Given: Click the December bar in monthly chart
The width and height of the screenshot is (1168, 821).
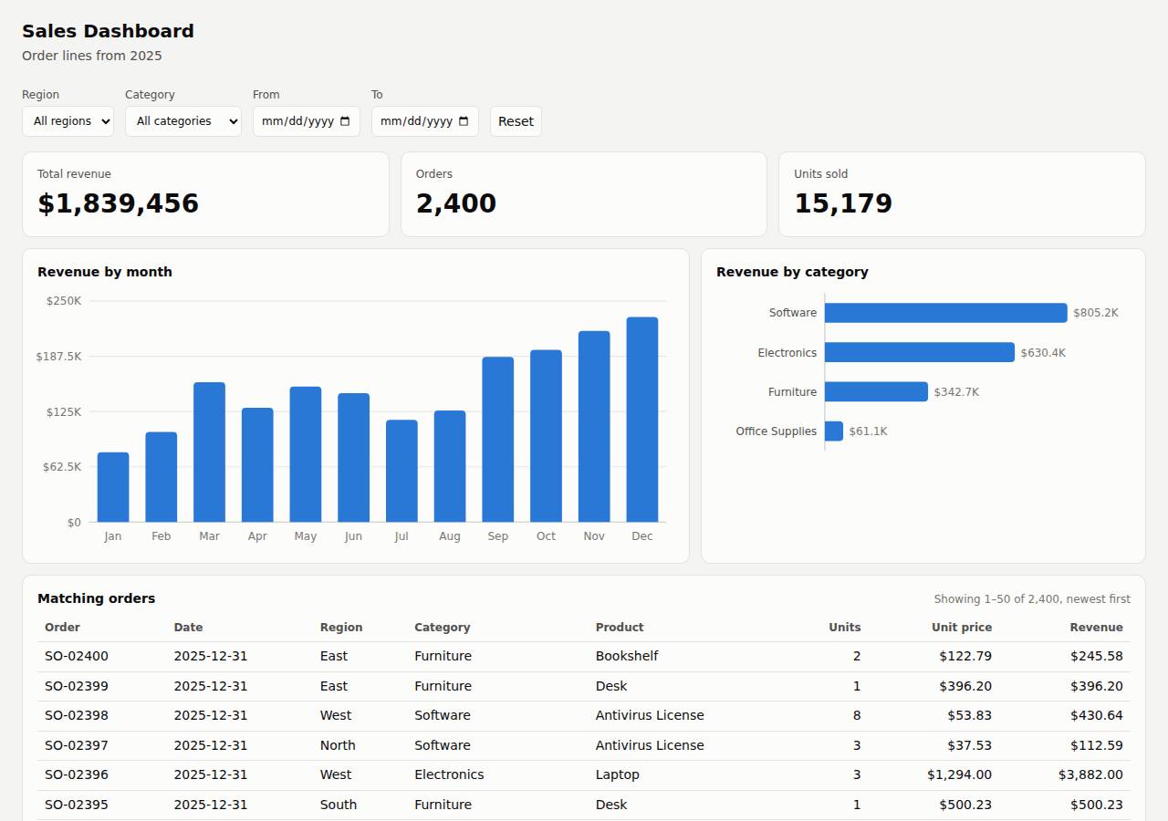Looking at the screenshot, I should pos(642,420).
